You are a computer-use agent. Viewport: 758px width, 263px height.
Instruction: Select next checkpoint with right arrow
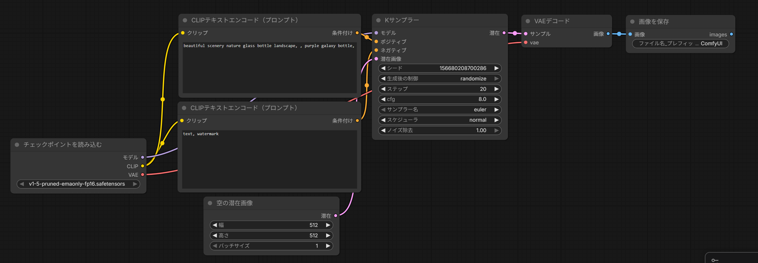tap(135, 184)
